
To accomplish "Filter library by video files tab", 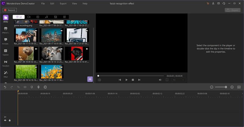I will (38, 17).
